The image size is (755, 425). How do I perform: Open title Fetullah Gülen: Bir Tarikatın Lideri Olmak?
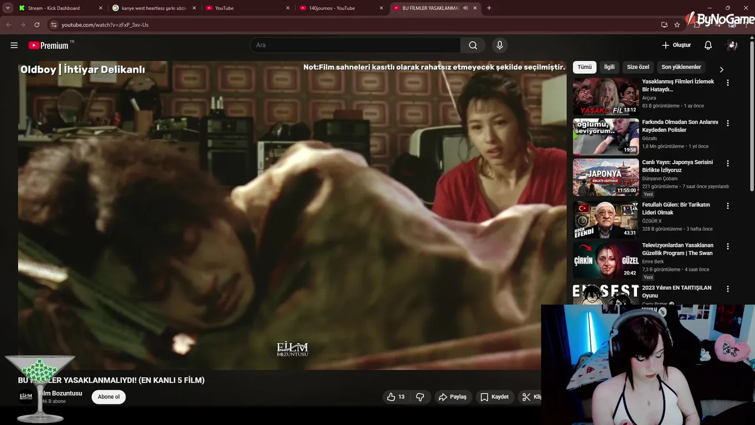click(676, 208)
